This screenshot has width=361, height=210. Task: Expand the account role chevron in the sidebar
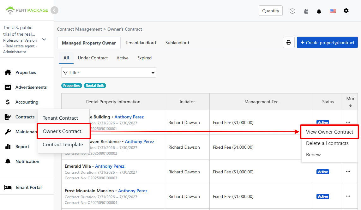[x=45, y=39]
